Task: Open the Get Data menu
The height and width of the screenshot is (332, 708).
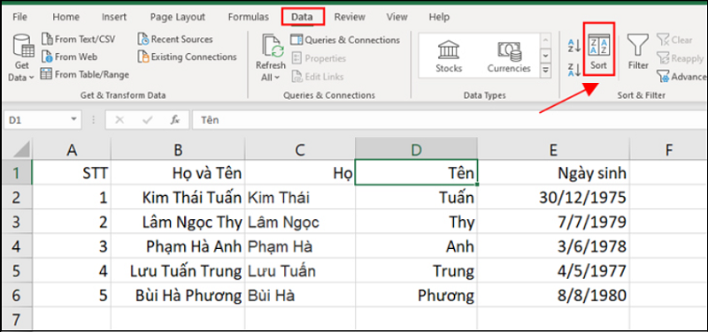Action: click(20, 57)
